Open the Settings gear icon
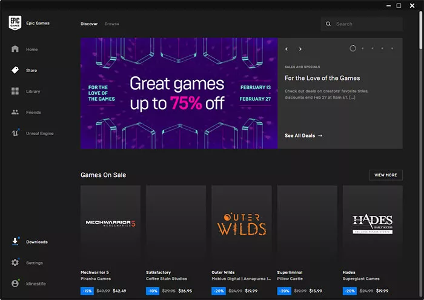 15,263
